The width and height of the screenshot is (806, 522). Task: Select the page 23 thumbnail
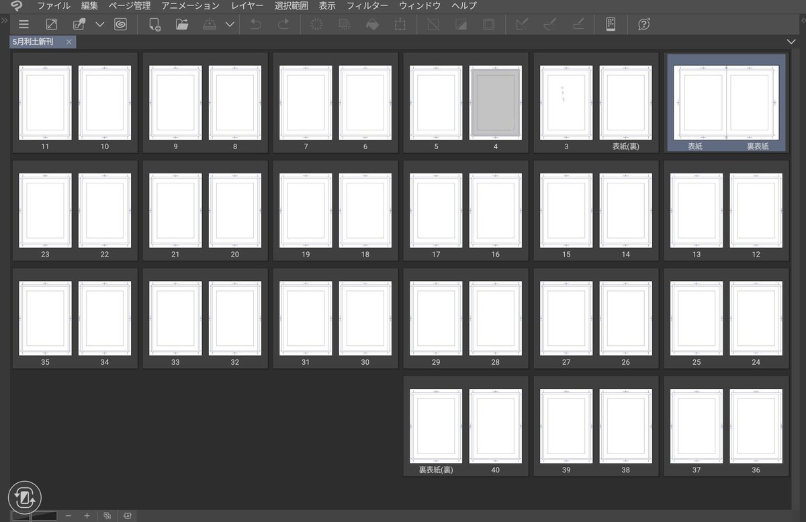click(x=45, y=211)
